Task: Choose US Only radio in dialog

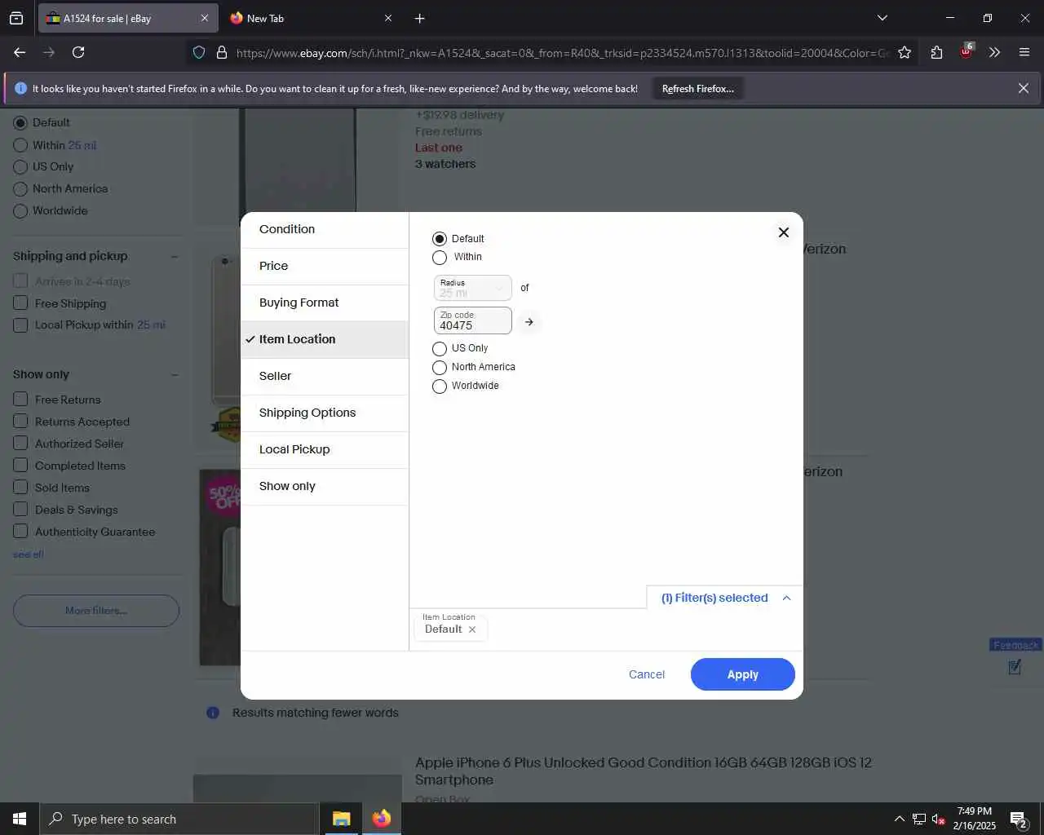Action: pos(440,349)
